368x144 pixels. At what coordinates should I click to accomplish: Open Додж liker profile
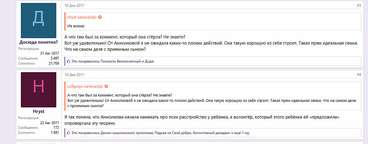(149, 61)
